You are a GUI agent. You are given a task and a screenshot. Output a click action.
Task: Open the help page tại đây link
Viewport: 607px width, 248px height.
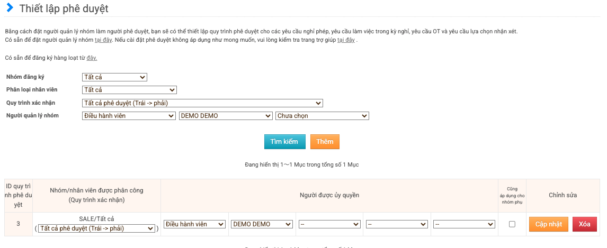pyautogui.click(x=346, y=40)
